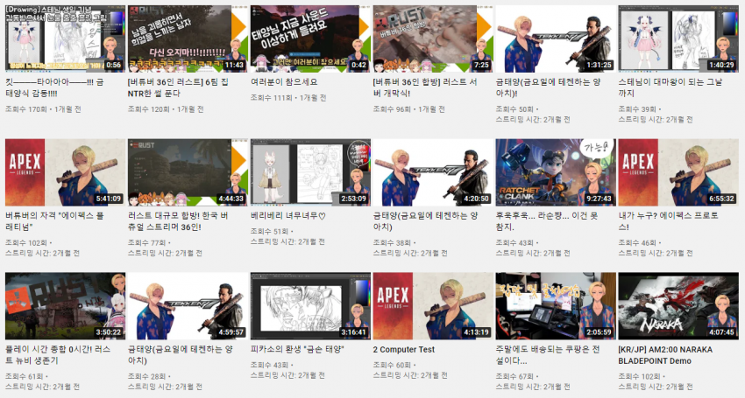Select the '조회수 96회' view count text
This screenshot has width=745, height=398.
392,109
